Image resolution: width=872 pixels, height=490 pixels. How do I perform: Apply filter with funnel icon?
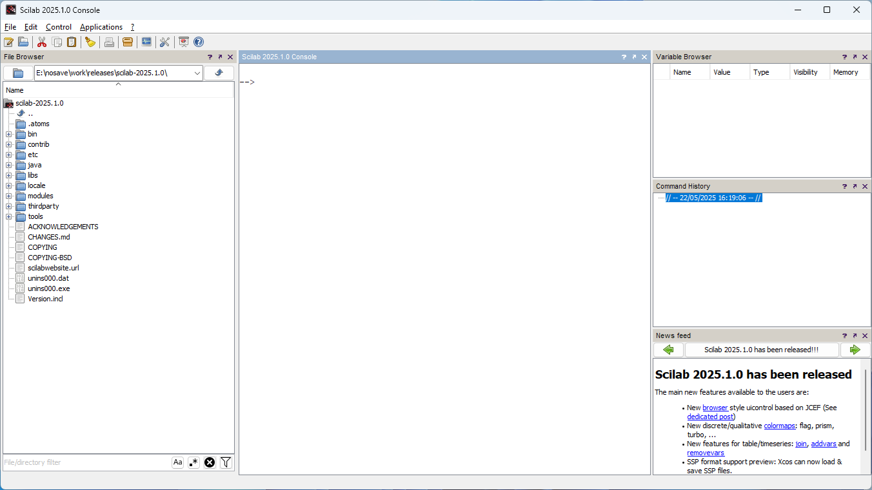pos(226,462)
